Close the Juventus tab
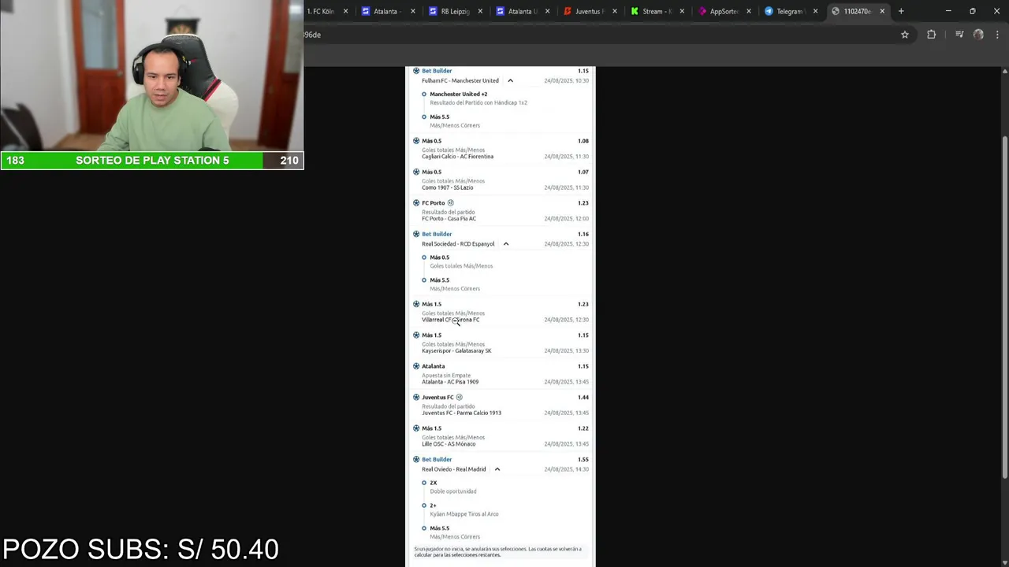This screenshot has height=567, width=1009. pos(615,11)
